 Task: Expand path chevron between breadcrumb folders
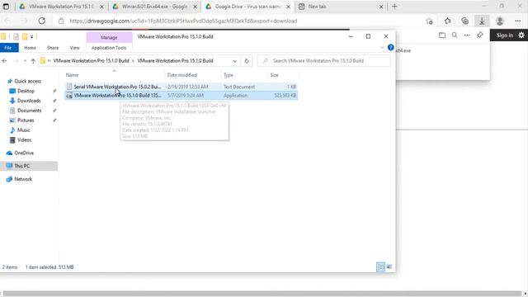coord(133,61)
